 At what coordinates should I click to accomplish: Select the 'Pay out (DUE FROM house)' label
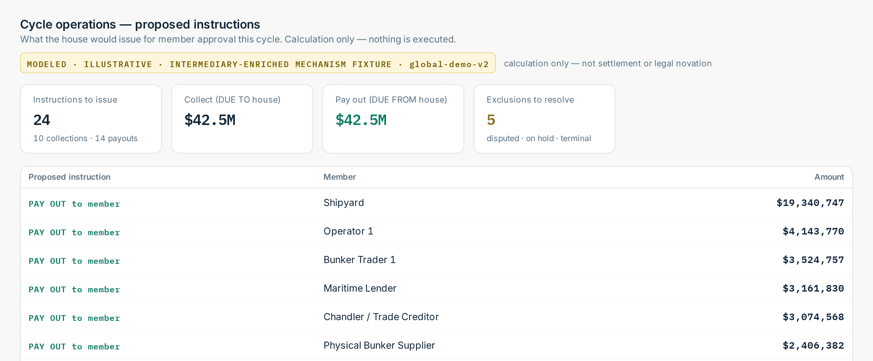(391, 100)
